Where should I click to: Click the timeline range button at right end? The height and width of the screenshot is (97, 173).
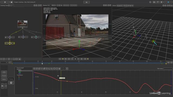[x=168, y=63]
